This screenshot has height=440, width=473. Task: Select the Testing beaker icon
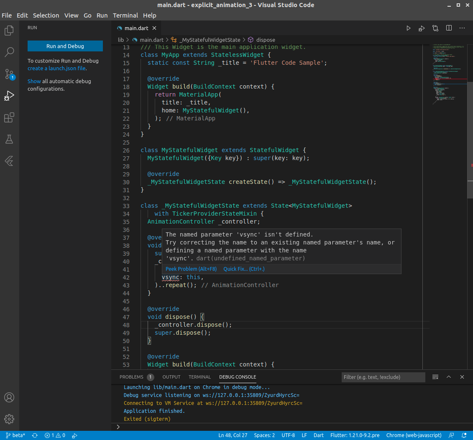(9, 139)
